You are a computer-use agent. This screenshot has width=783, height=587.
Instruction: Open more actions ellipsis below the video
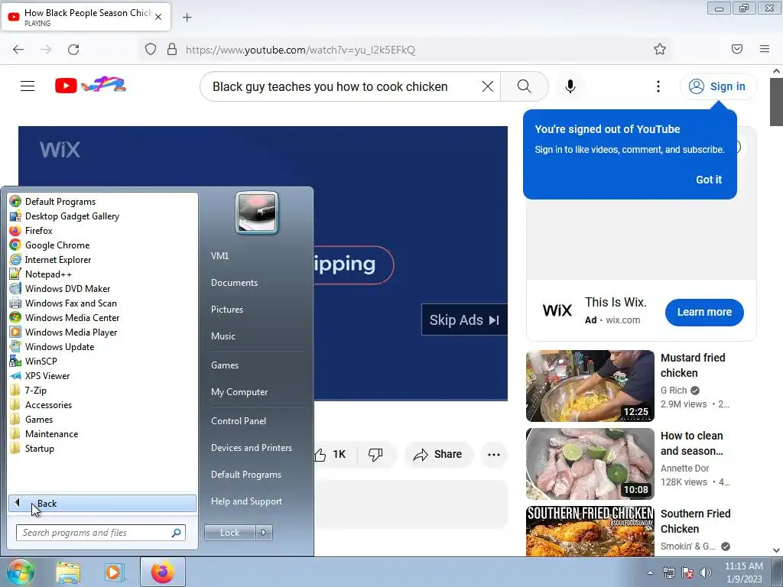pos(494,454)
